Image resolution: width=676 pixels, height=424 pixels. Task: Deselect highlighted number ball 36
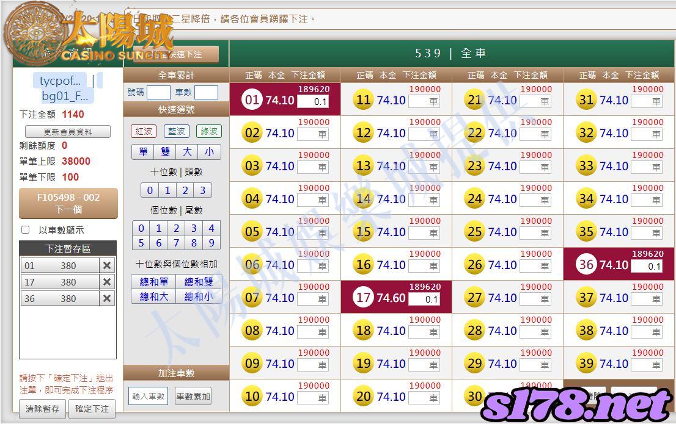point(586,265)
